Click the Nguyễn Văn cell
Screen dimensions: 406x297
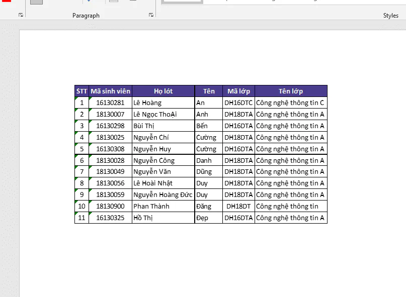point(163,171)
